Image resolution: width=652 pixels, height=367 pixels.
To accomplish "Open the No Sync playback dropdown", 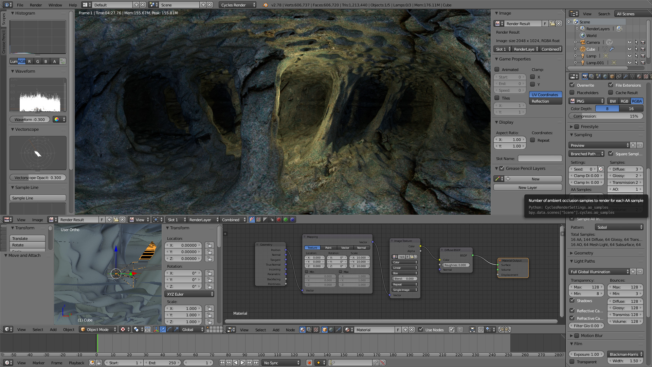I will tap(282, 363).
